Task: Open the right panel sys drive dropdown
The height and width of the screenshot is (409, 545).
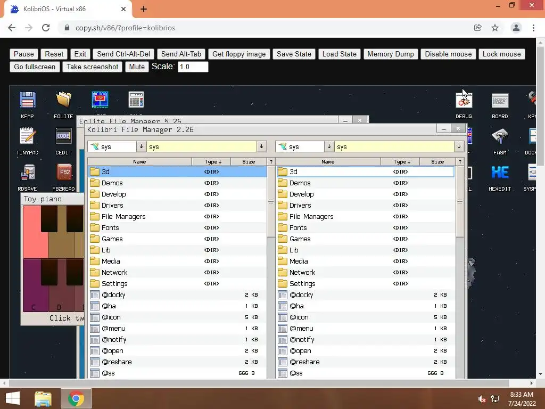Action: point(329,146)
